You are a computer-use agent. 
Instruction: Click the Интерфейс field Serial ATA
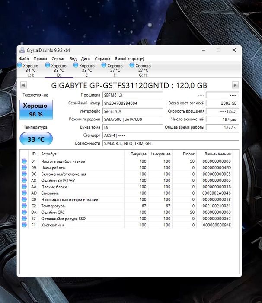tap(132, 111)
